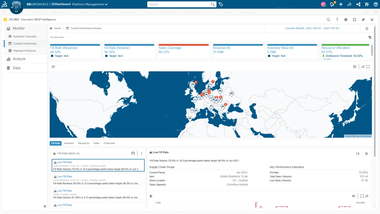This screenshot has height=214, width=380.
Task: Open Scenario Overview in sidebar
Action: coord(25,36)
